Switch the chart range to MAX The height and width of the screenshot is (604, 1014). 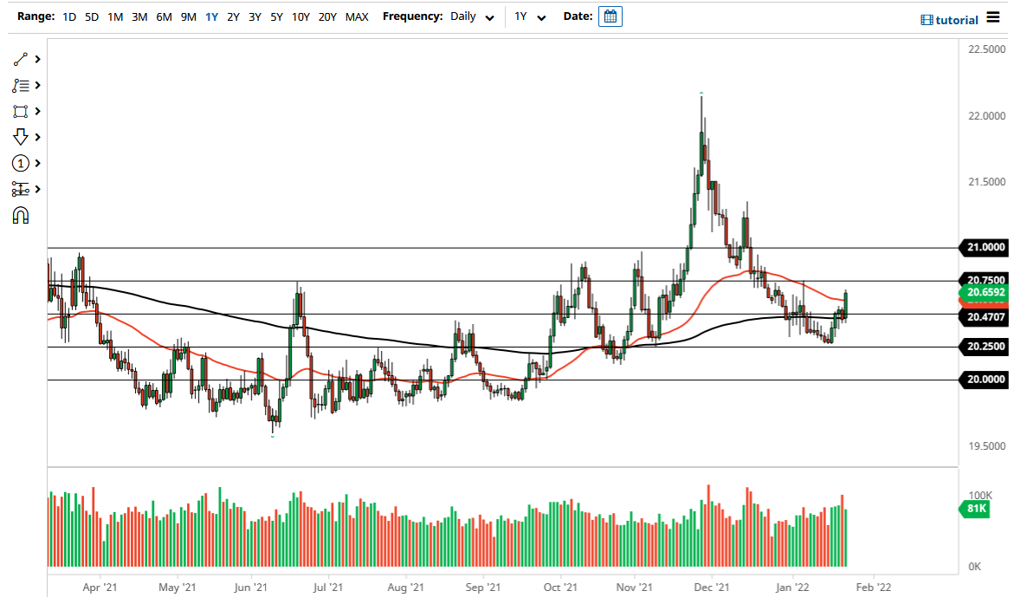coord(357,16)
